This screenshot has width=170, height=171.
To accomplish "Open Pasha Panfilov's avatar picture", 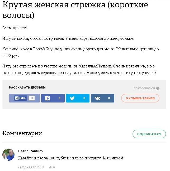I will coord(8,155).
